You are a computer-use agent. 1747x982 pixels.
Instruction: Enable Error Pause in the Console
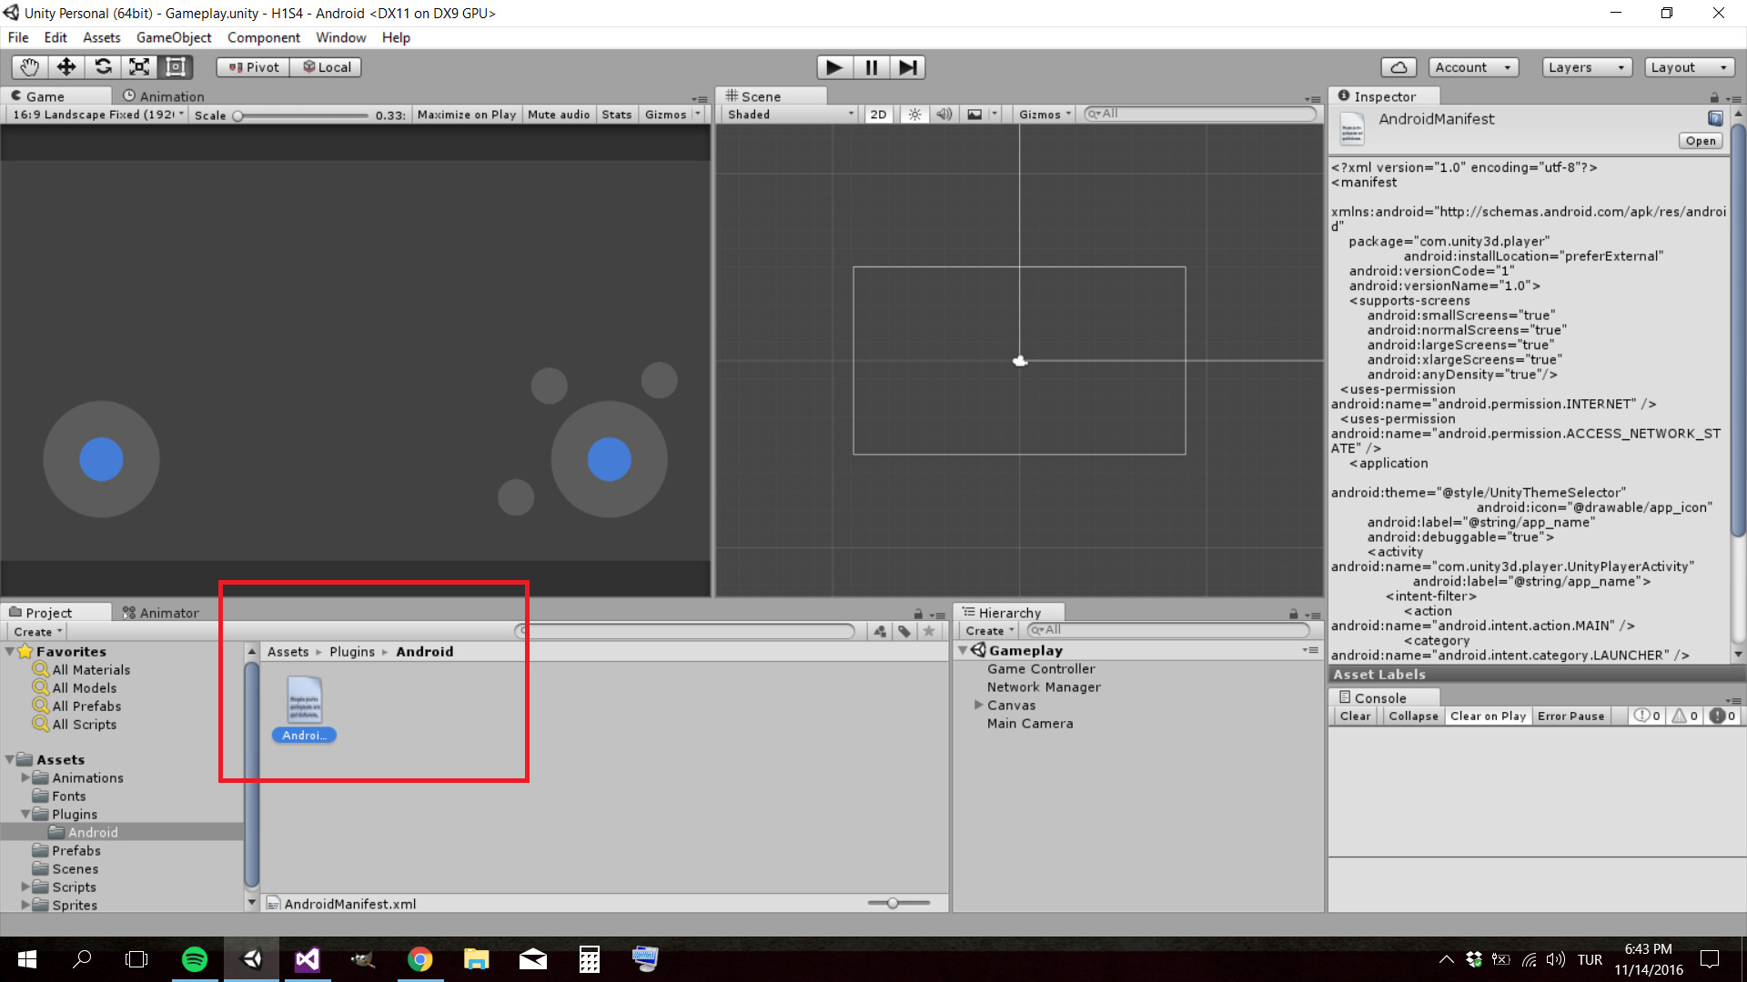pyautogui.click(x=1570, y=716)
